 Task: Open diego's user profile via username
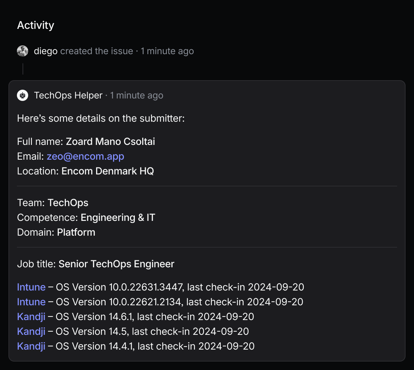pos(45,51)
